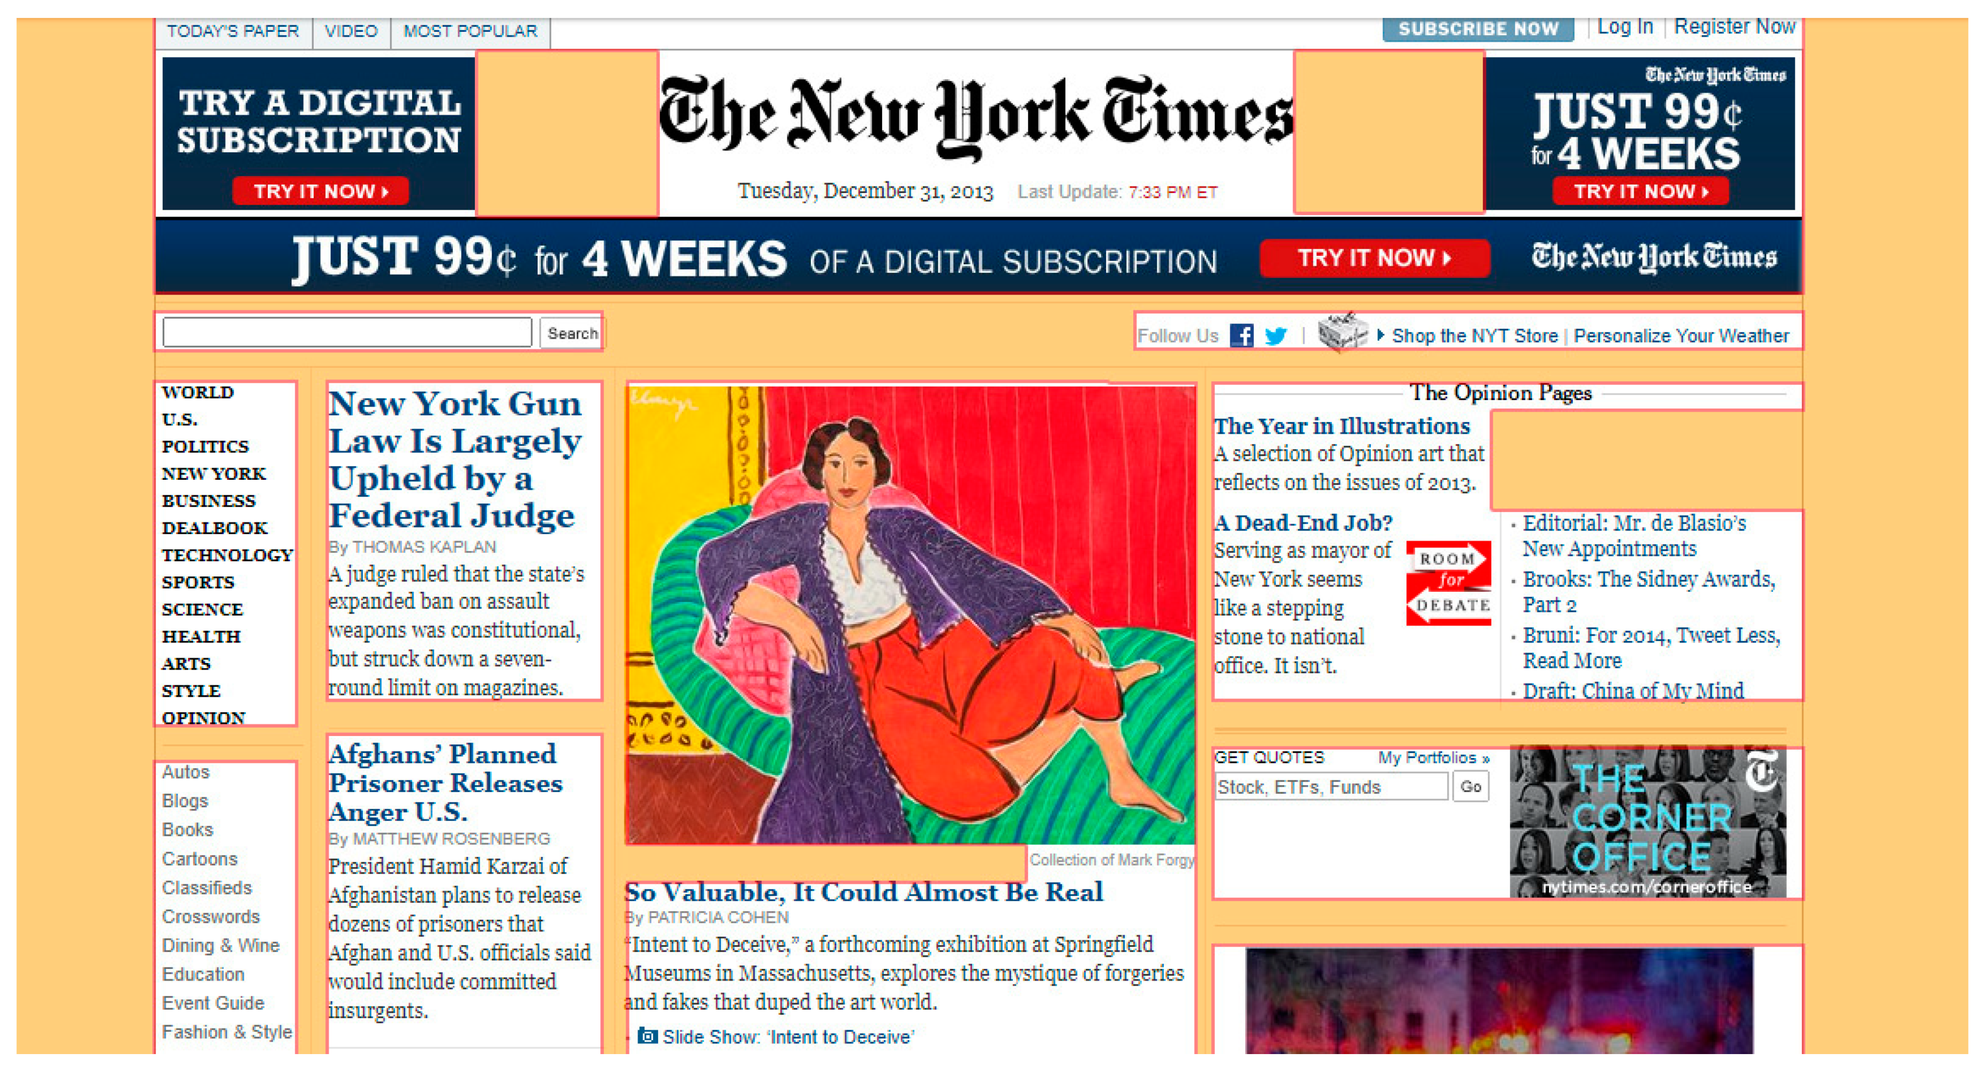Read the New York Gun Law headline
The width and height of the screenshot is (1984, 1072).
[x=454, y=459]
